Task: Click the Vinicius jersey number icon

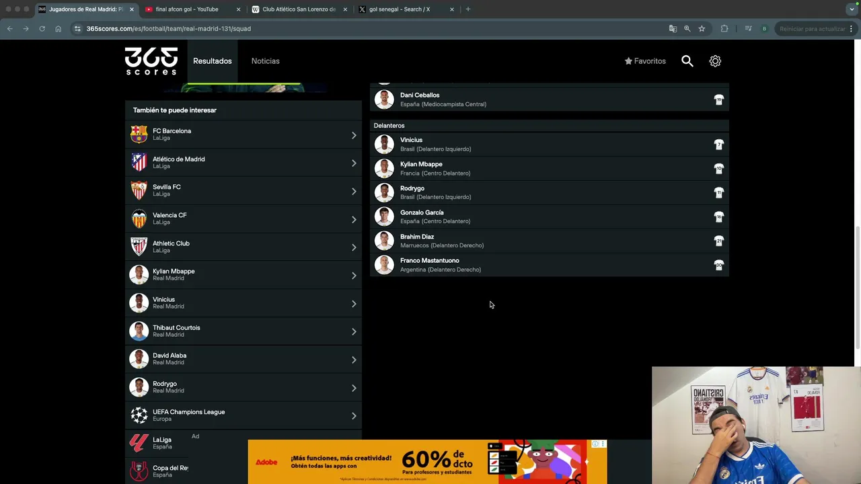Action: point(719,145)
